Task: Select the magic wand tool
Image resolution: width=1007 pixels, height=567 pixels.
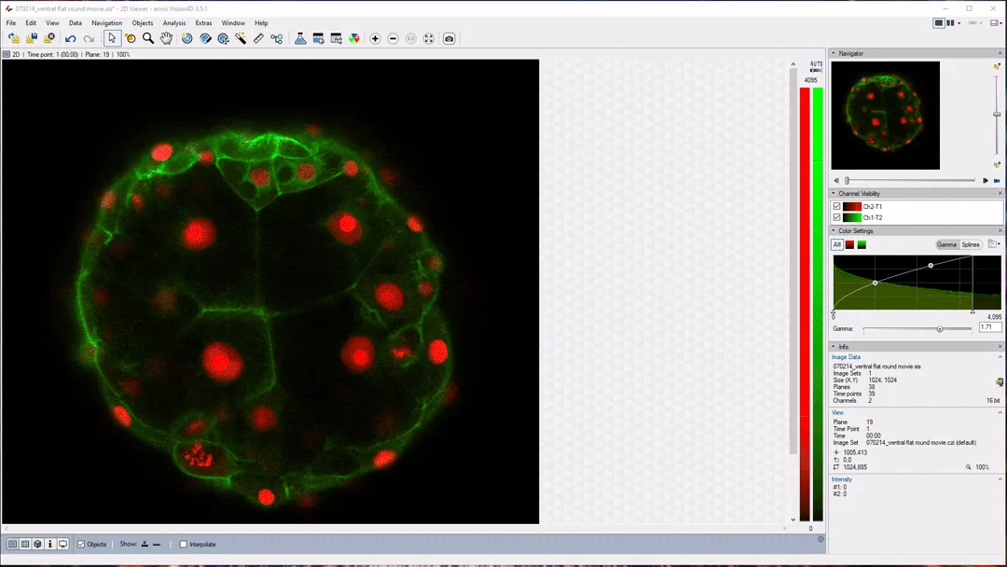Action: coord(241,38)
